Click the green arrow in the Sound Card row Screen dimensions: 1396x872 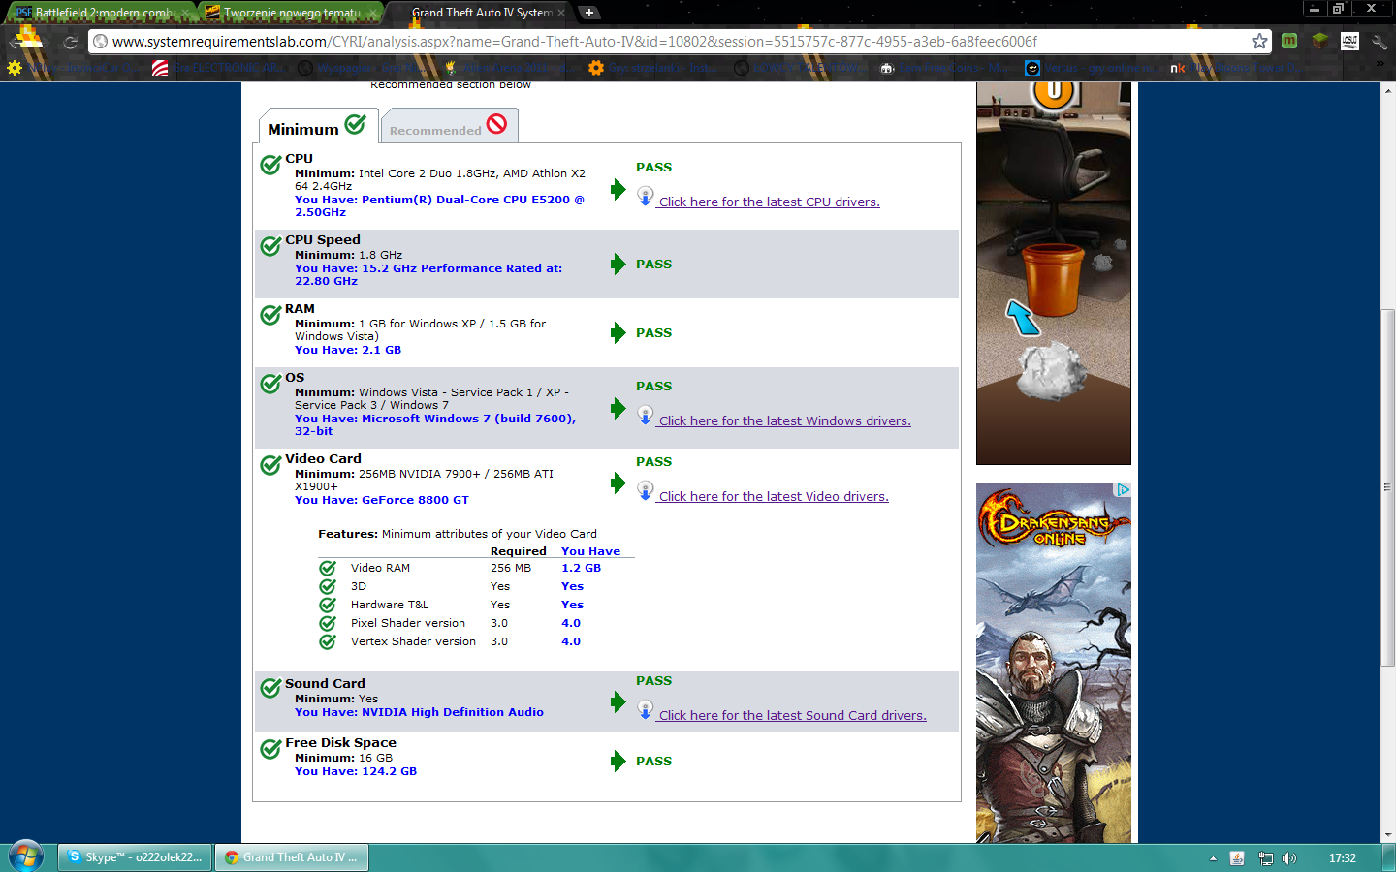point(619,701)
